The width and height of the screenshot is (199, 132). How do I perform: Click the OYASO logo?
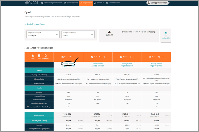coord(31,3)
